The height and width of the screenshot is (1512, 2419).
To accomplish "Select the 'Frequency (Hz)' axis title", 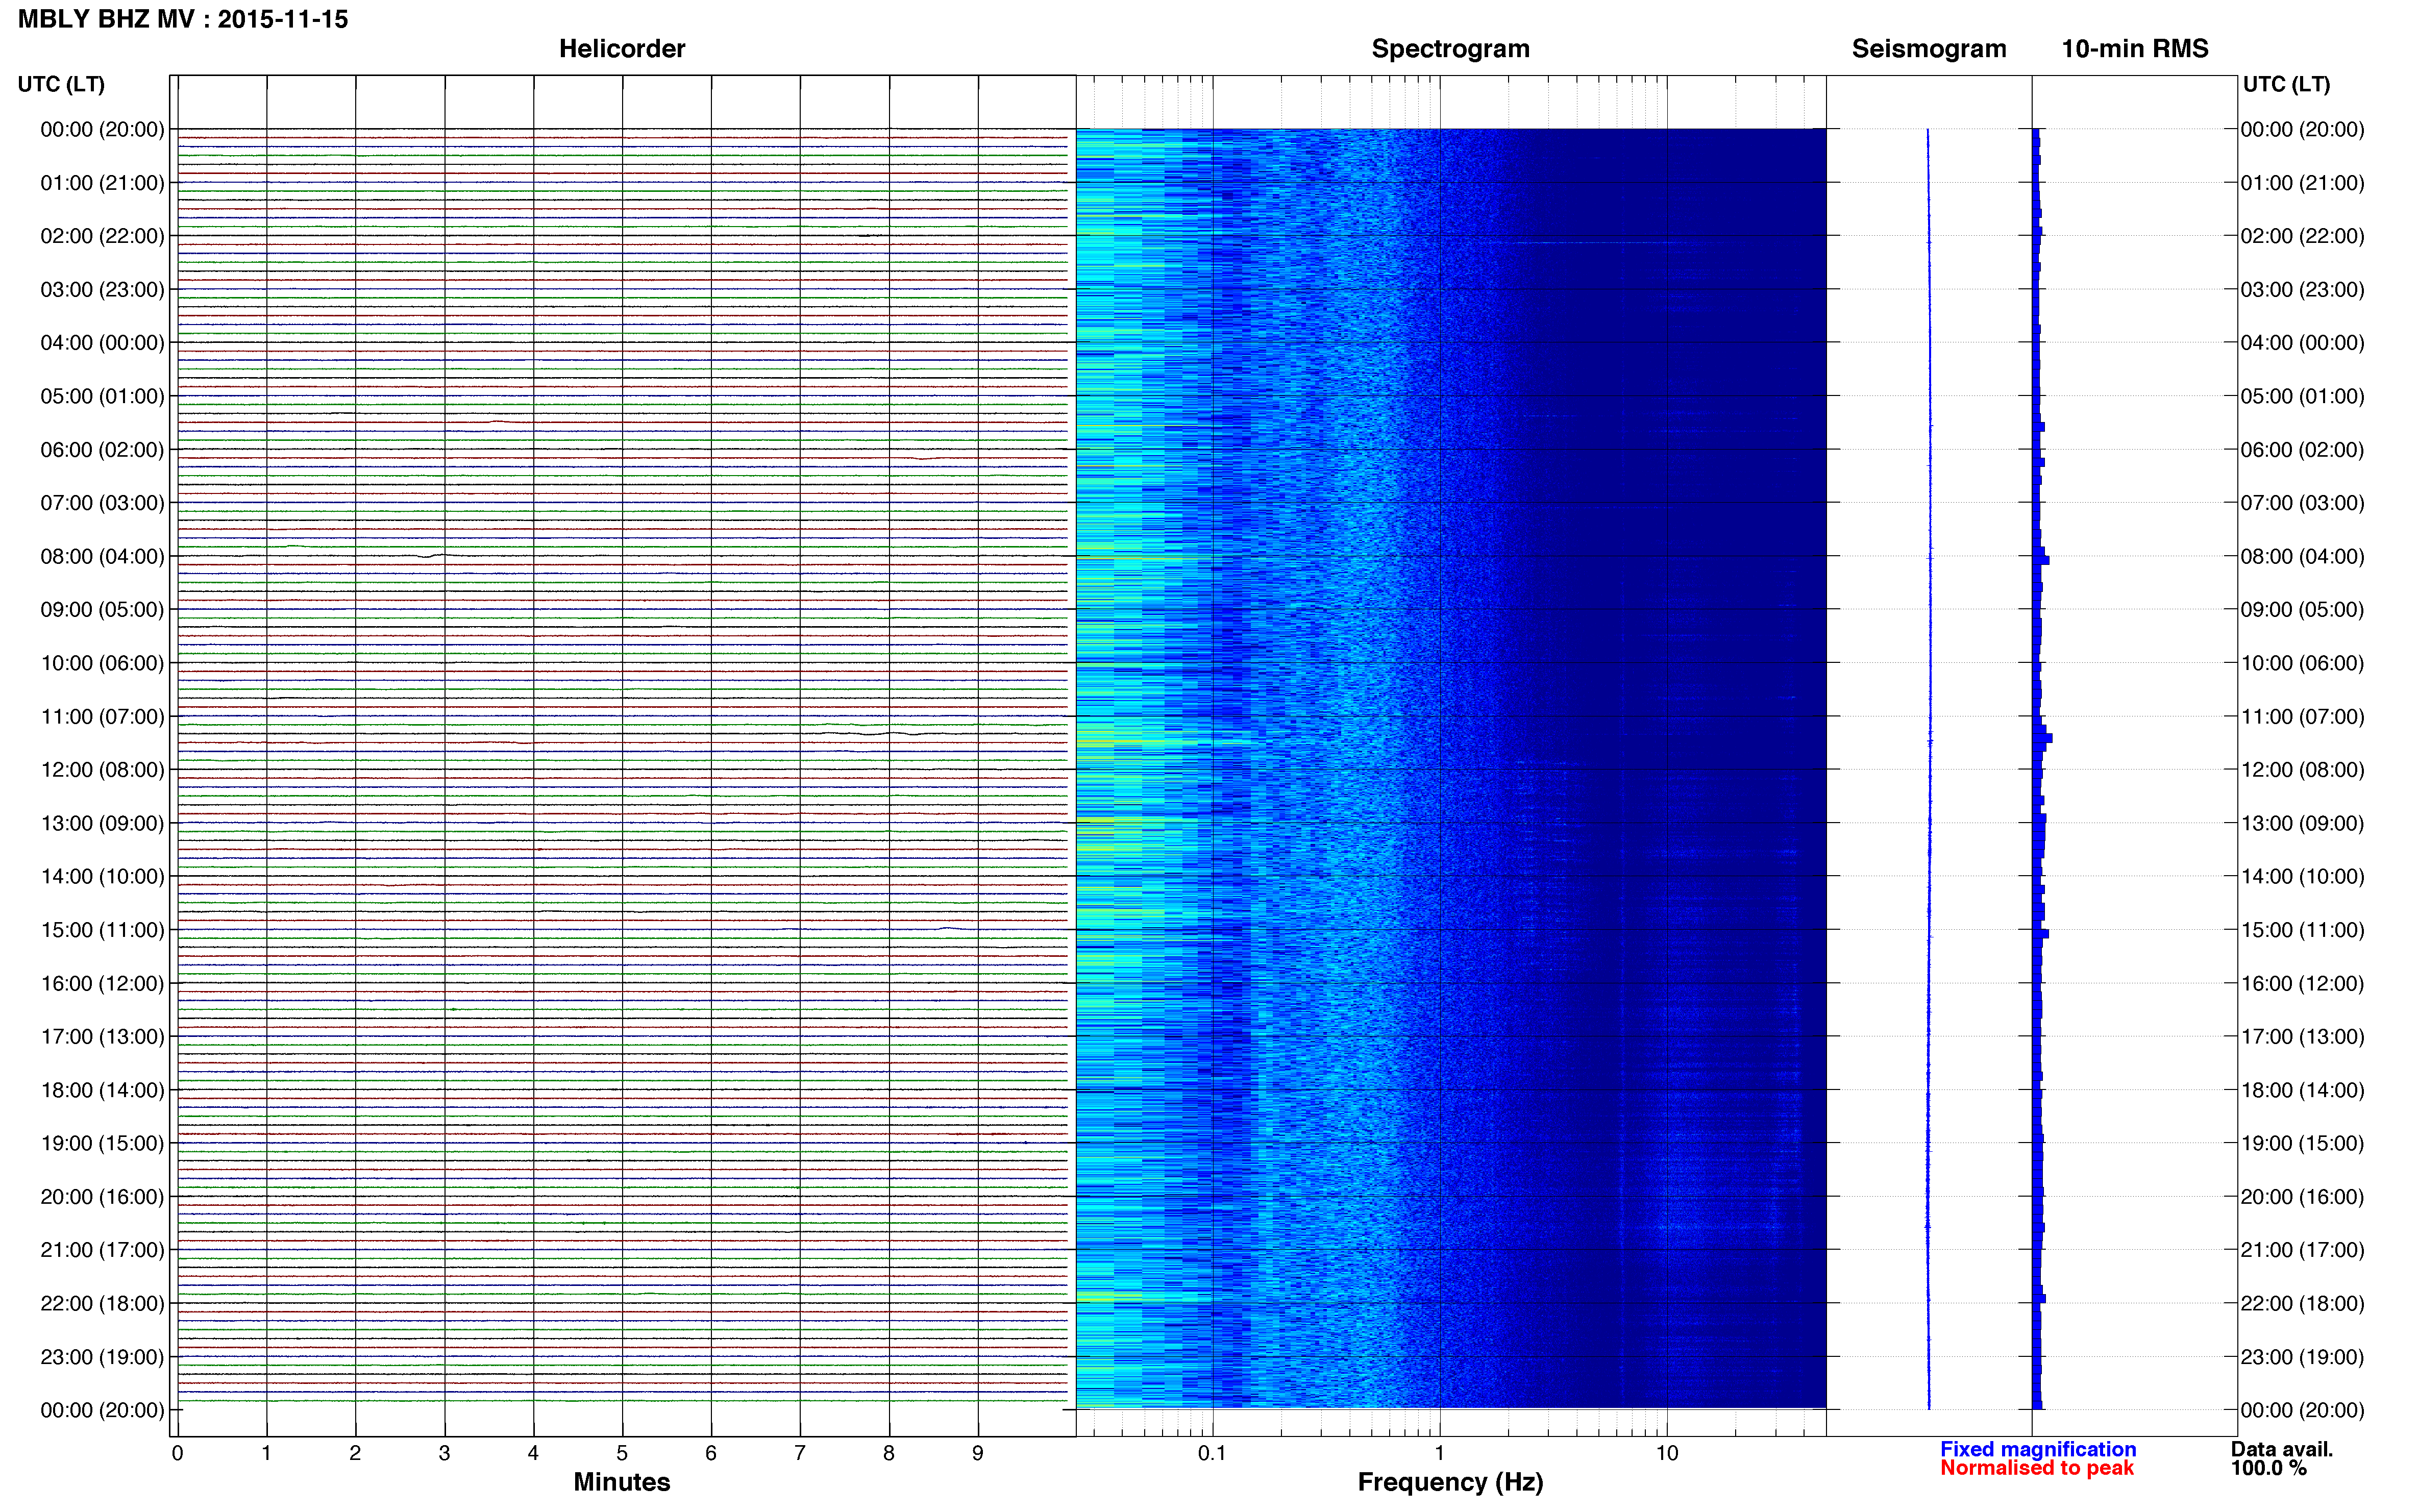I will coord(1450,1482).
